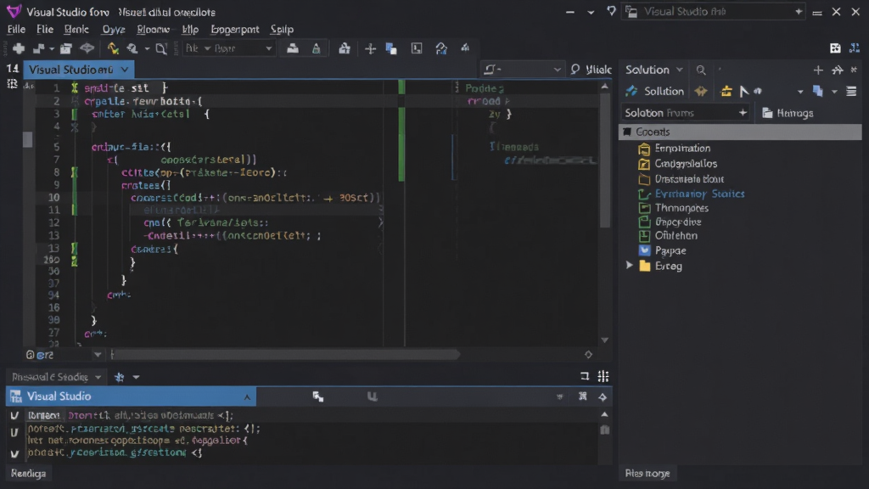This screenshot has height=489, width=869.
Task: Open the 'ere' dropdown below the editor
Action: (98, 355)
